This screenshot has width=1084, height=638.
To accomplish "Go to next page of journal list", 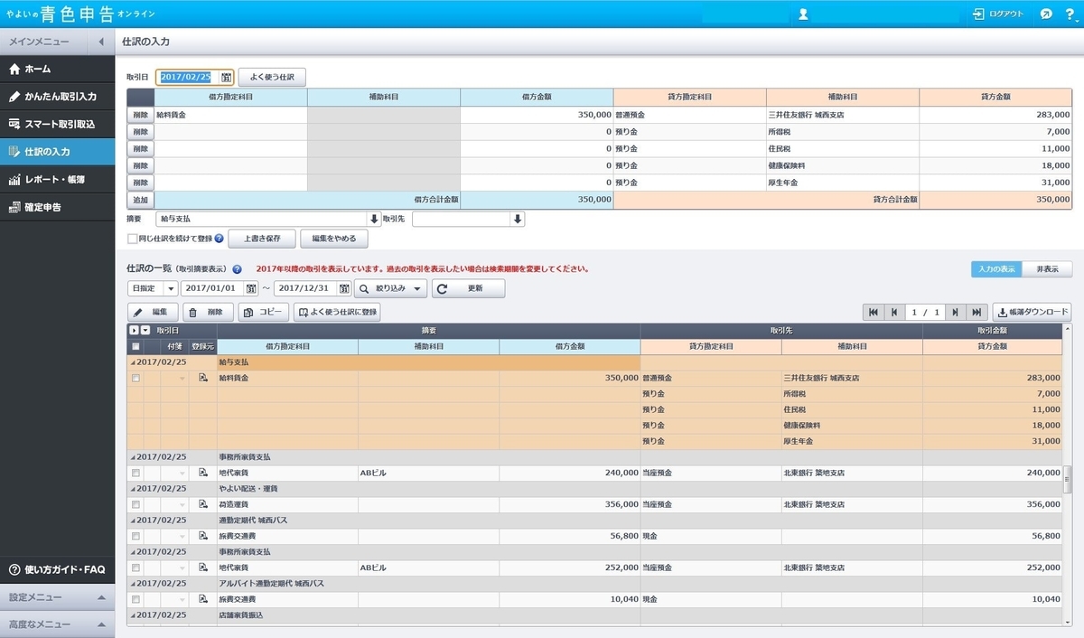I will click(x=956, y=312).
